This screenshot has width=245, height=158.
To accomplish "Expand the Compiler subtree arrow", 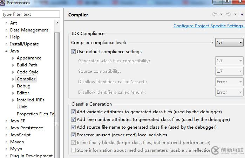I will pos(13,79).
